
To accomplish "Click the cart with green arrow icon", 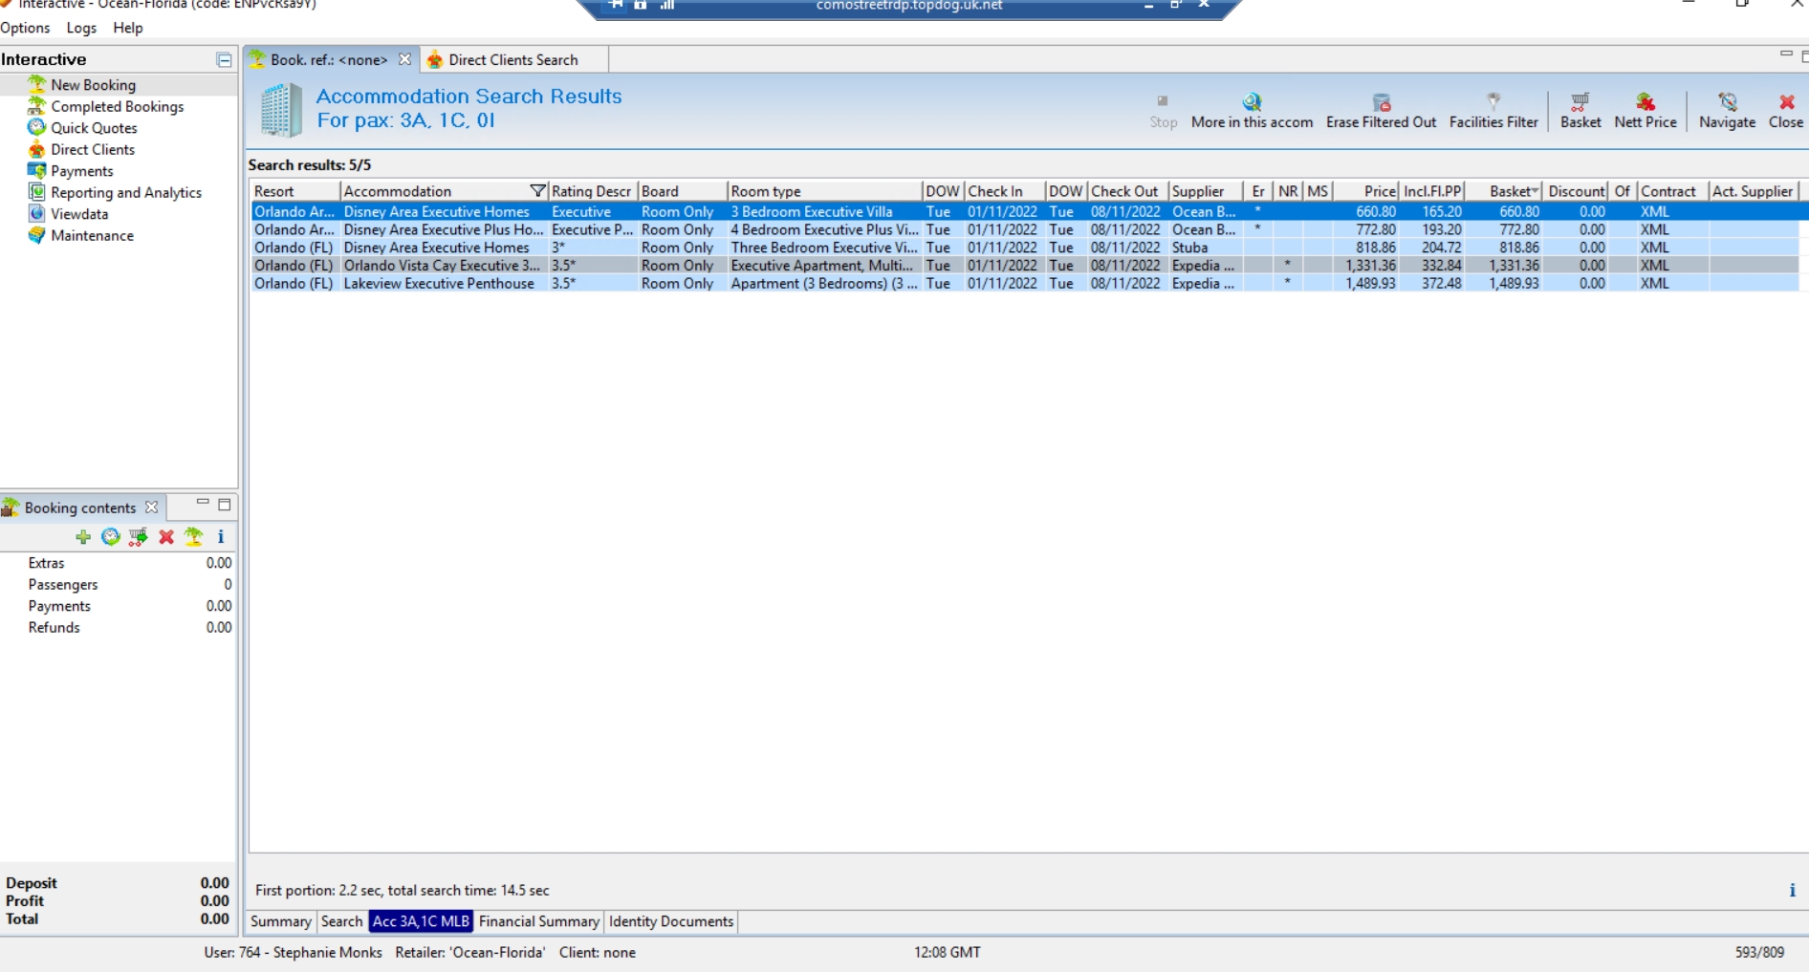I will 139,537.
